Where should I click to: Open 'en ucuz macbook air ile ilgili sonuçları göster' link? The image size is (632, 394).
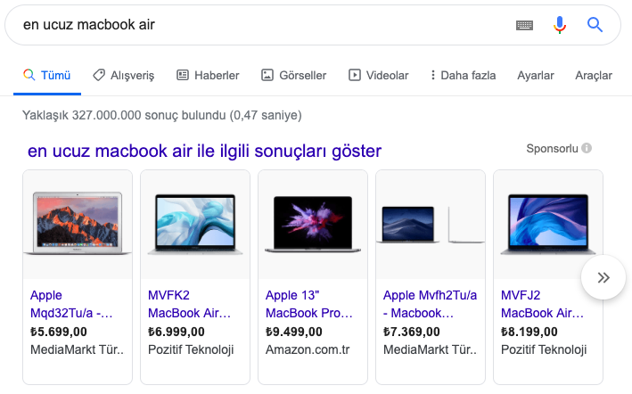point(204,151)
